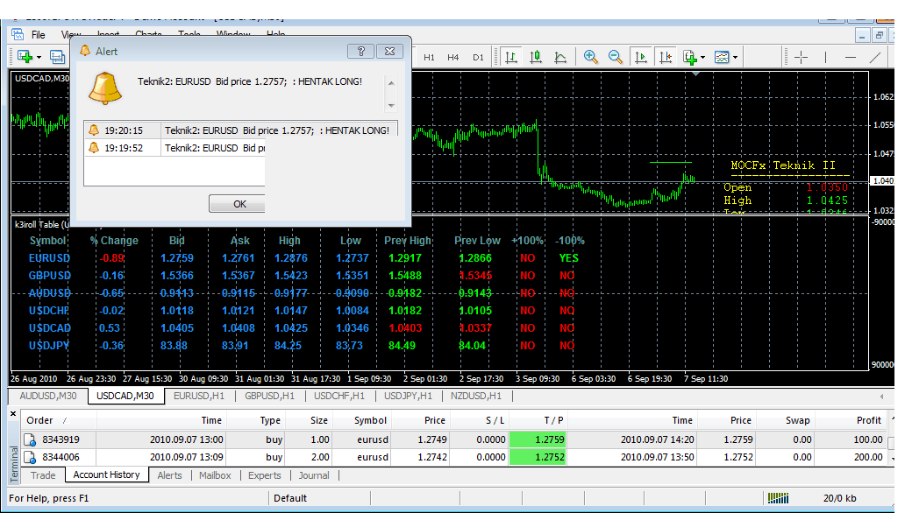The width and height of the screenshot is (912, 513).
Task: Switch chart to candlestick mode
Action: [x=536, y=57]
